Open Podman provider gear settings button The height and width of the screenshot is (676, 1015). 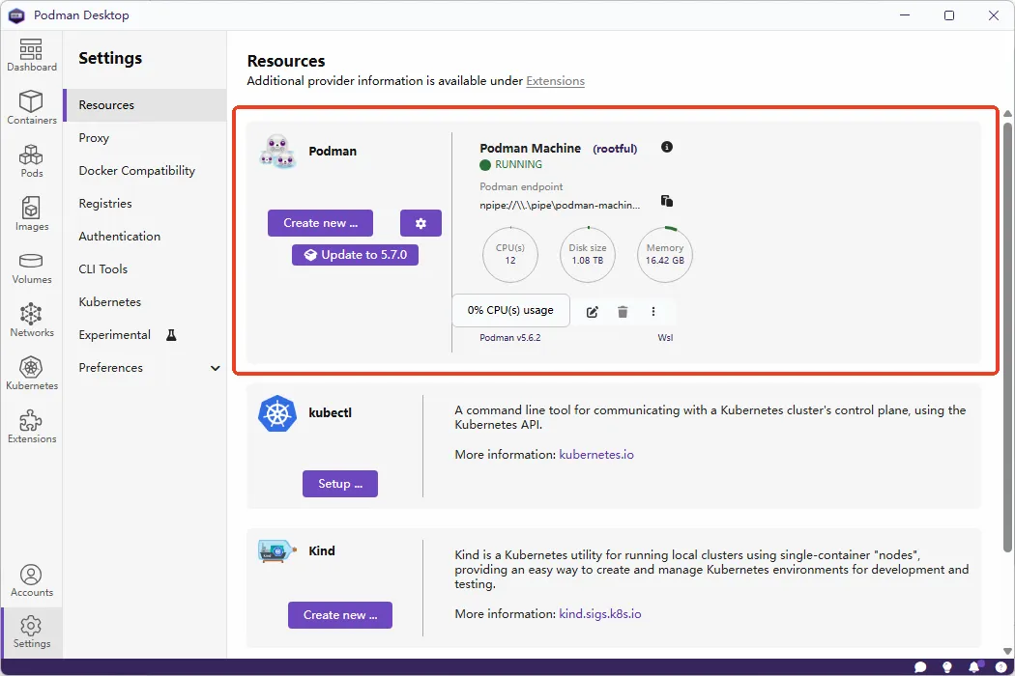click(420, 223)
